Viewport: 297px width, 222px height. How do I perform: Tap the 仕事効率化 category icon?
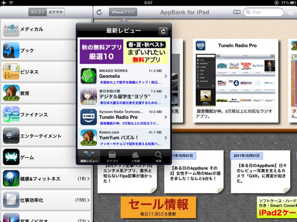11,199
